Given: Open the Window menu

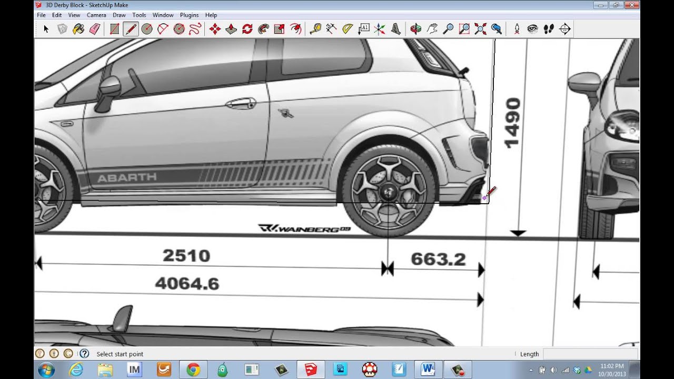Looking at the screenshot, I should tap(163, 15).
